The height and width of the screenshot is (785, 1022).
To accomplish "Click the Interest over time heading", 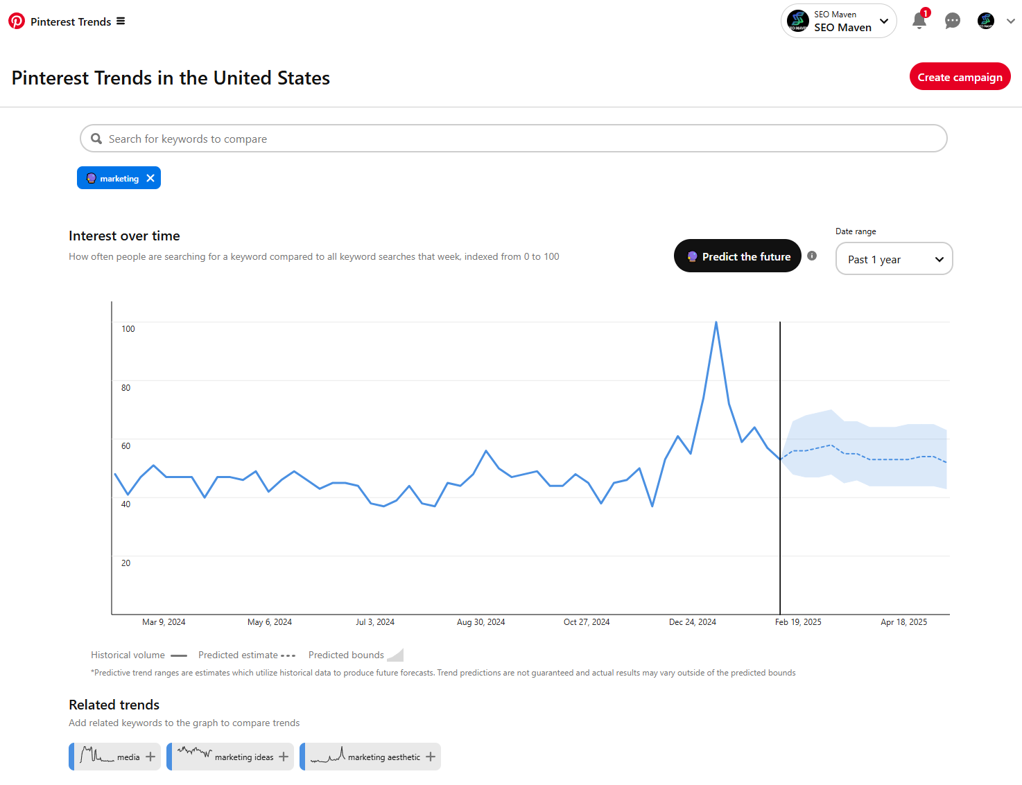I will pos(124,236).
